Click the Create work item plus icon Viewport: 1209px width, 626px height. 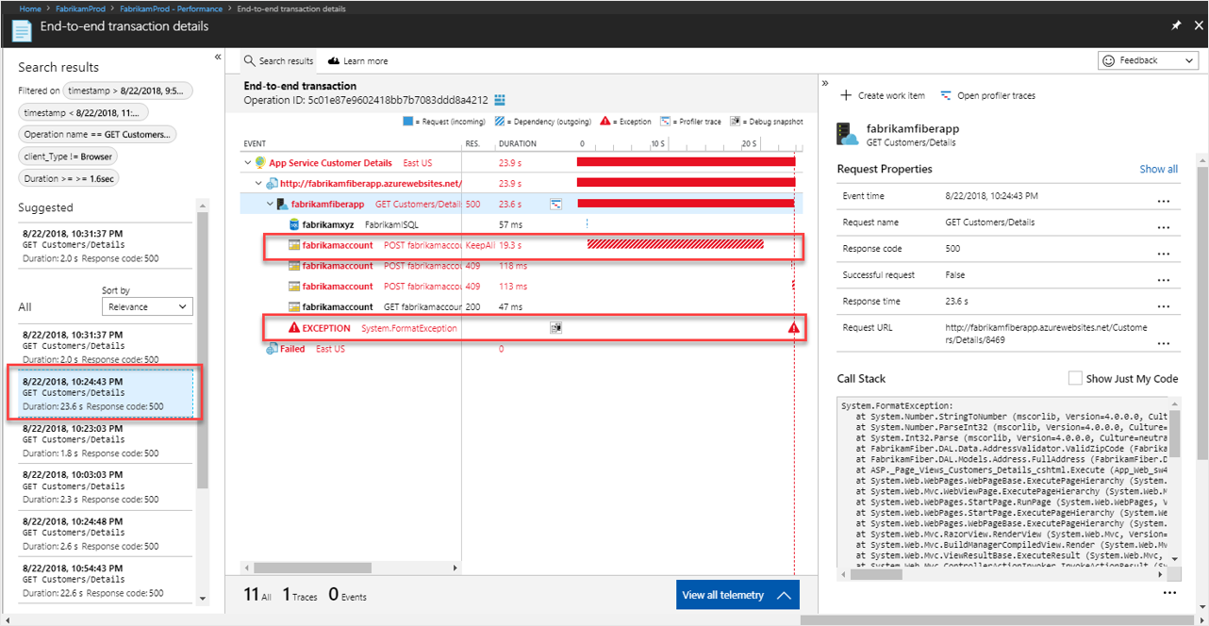click(846, 95)
